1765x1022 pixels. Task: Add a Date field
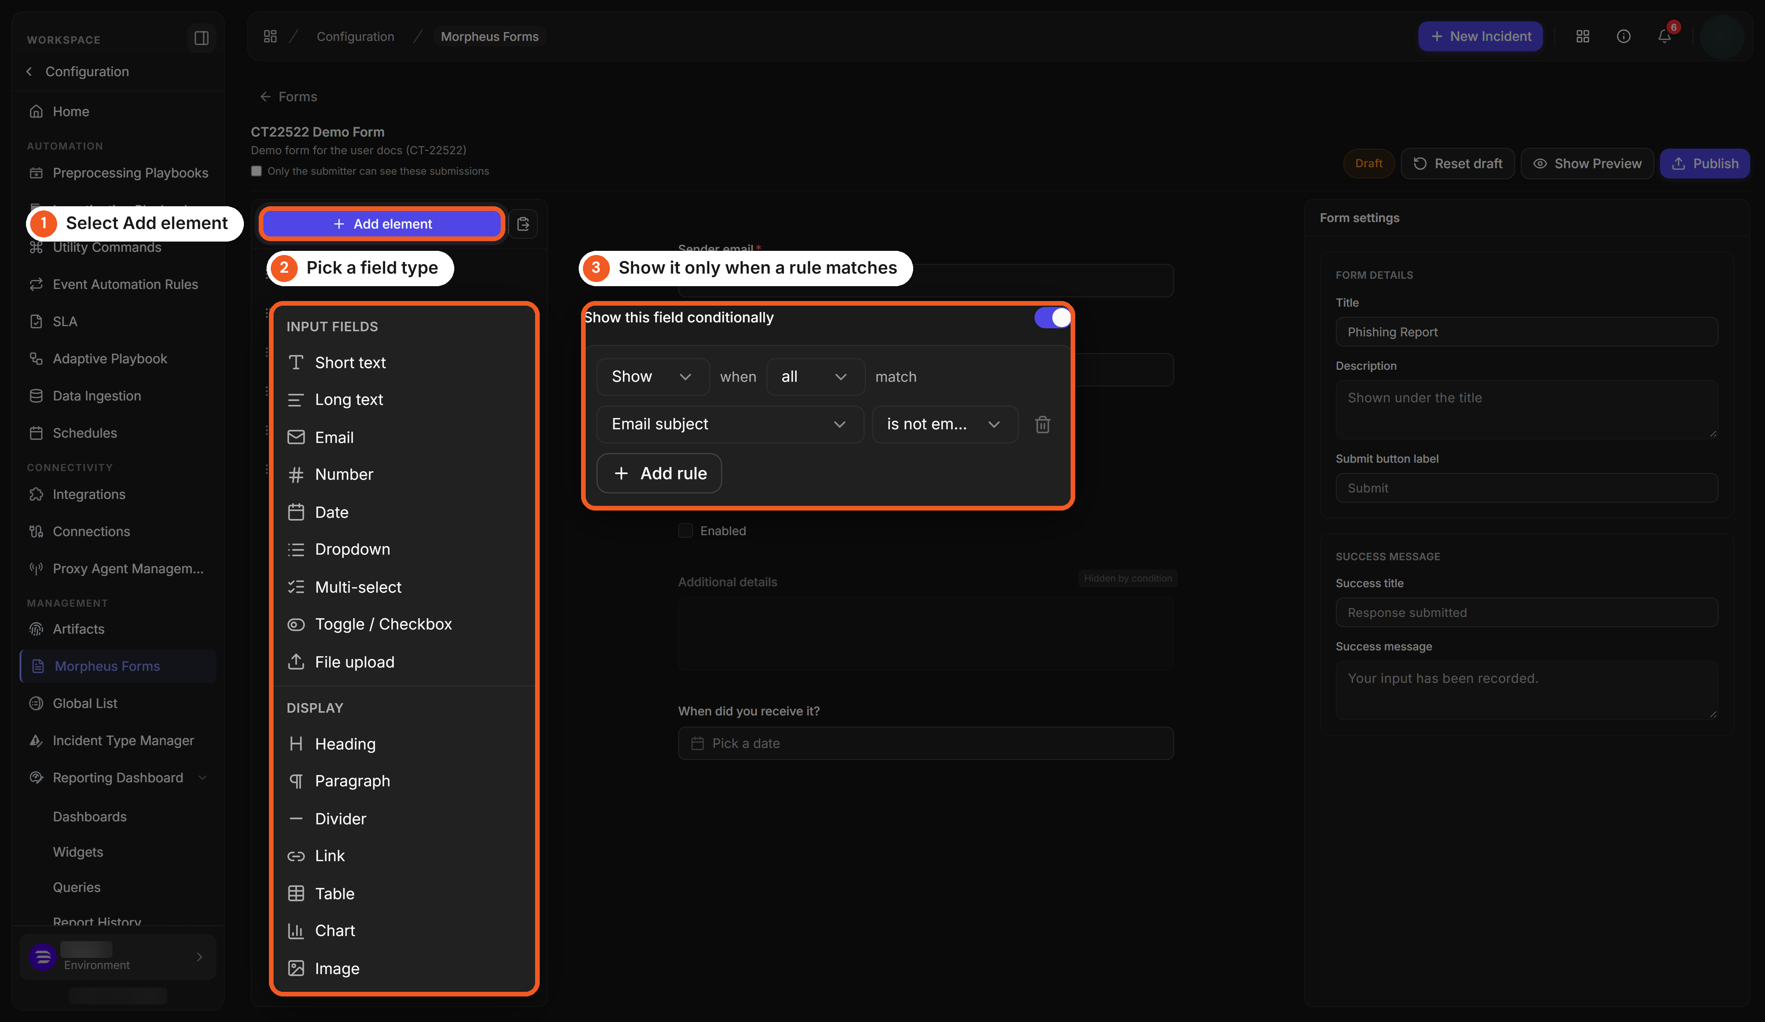[x=404, y=512]
